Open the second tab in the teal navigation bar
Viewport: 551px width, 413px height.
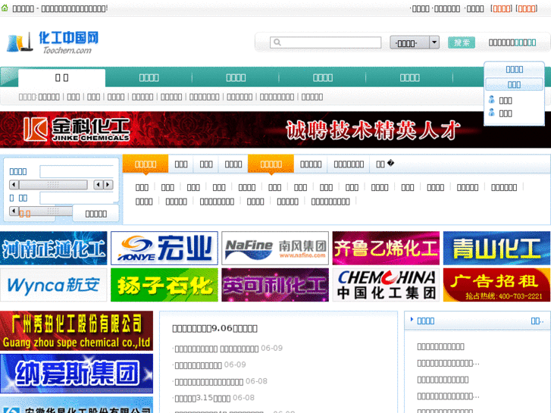point(149,78)
